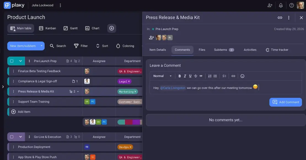Image resolution: width=306 pixels, height=160 pixels.
Task: Open the Sort tool
Action: pyautogui.click(x=102, y=46)
